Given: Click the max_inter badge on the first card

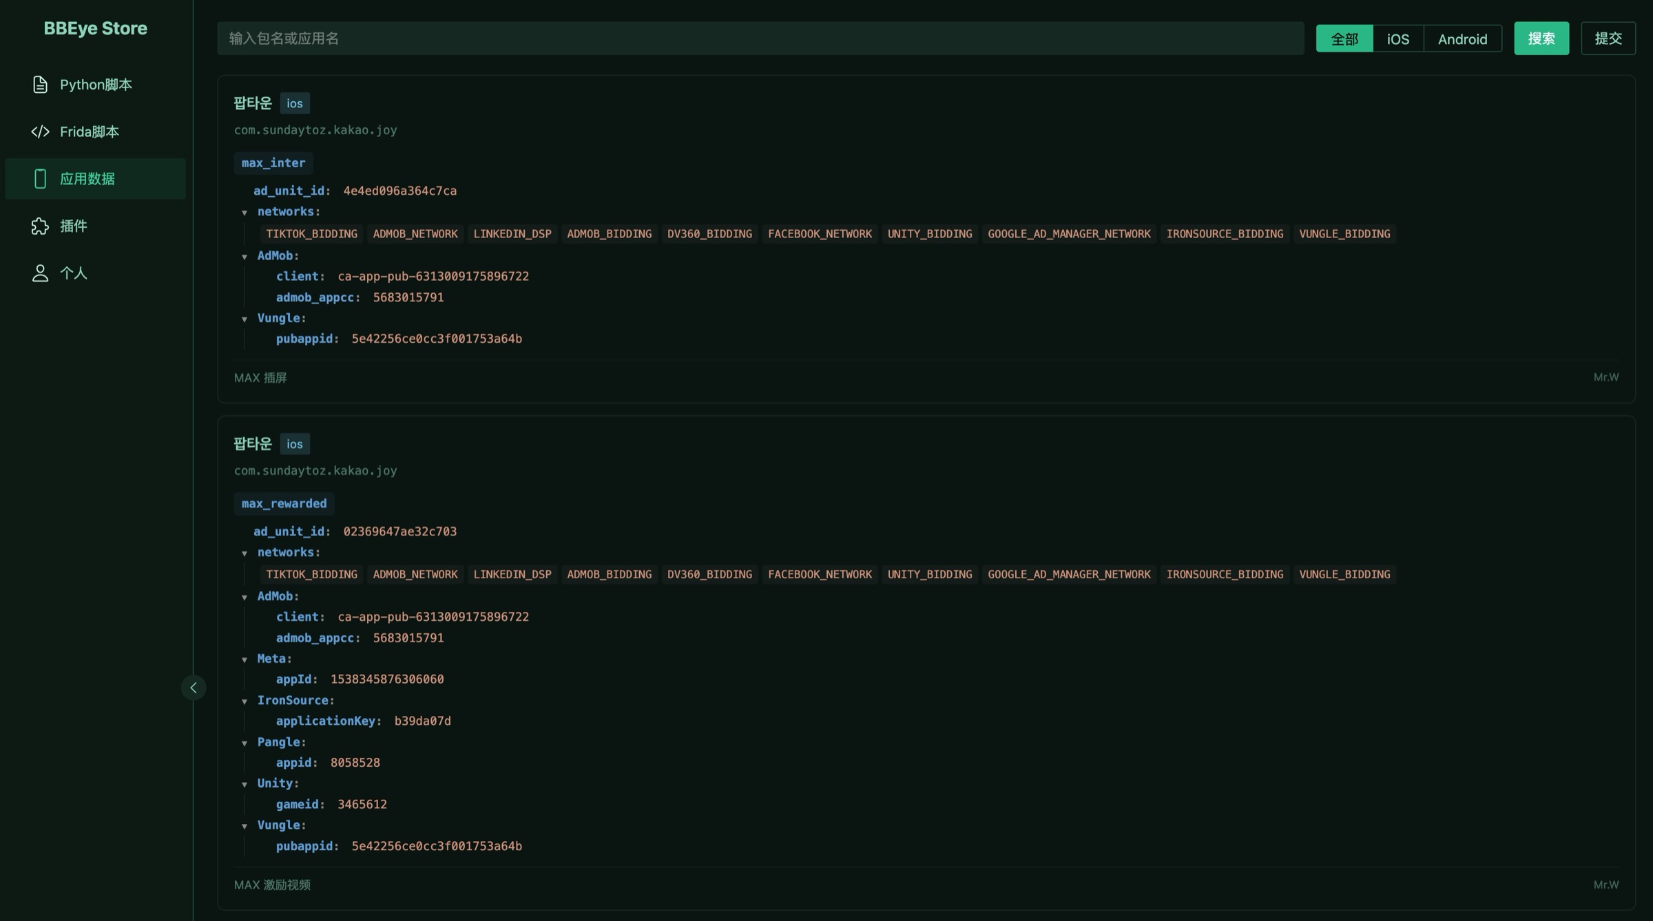Looking at the screenshot, I should tap(273, 162).
